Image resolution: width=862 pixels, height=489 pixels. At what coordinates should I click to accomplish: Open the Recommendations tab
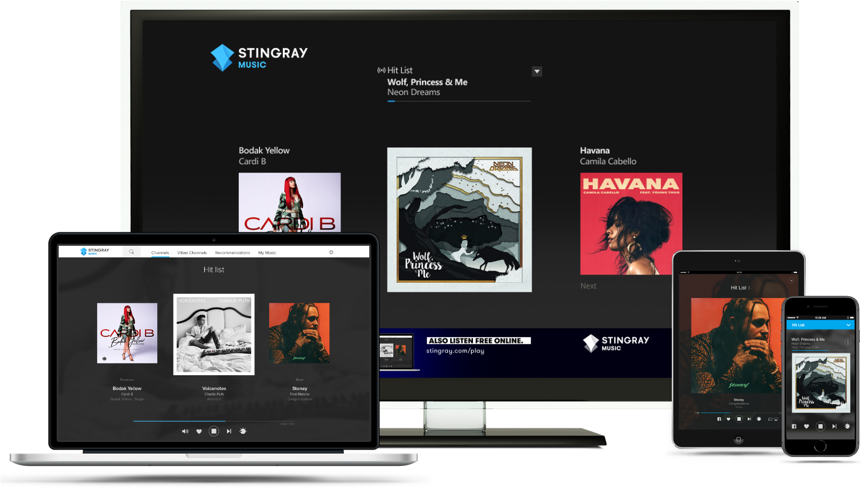[x=232, y=253]
